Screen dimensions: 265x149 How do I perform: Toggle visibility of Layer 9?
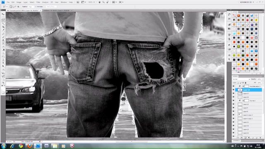[234, 108]
